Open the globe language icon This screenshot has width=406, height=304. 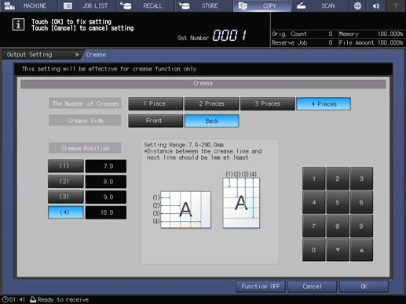[357, 5]
